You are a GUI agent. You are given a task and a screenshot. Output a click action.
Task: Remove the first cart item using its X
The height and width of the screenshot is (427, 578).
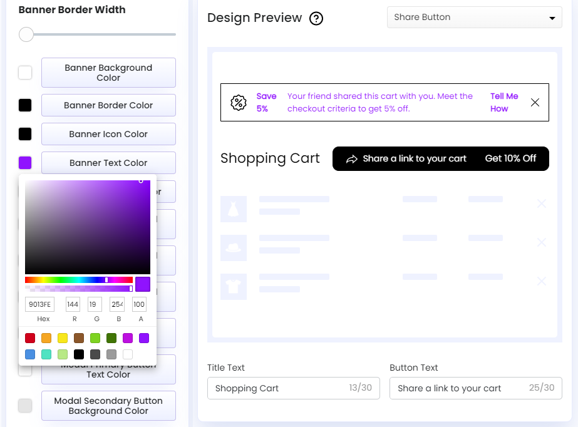(541, 203)
